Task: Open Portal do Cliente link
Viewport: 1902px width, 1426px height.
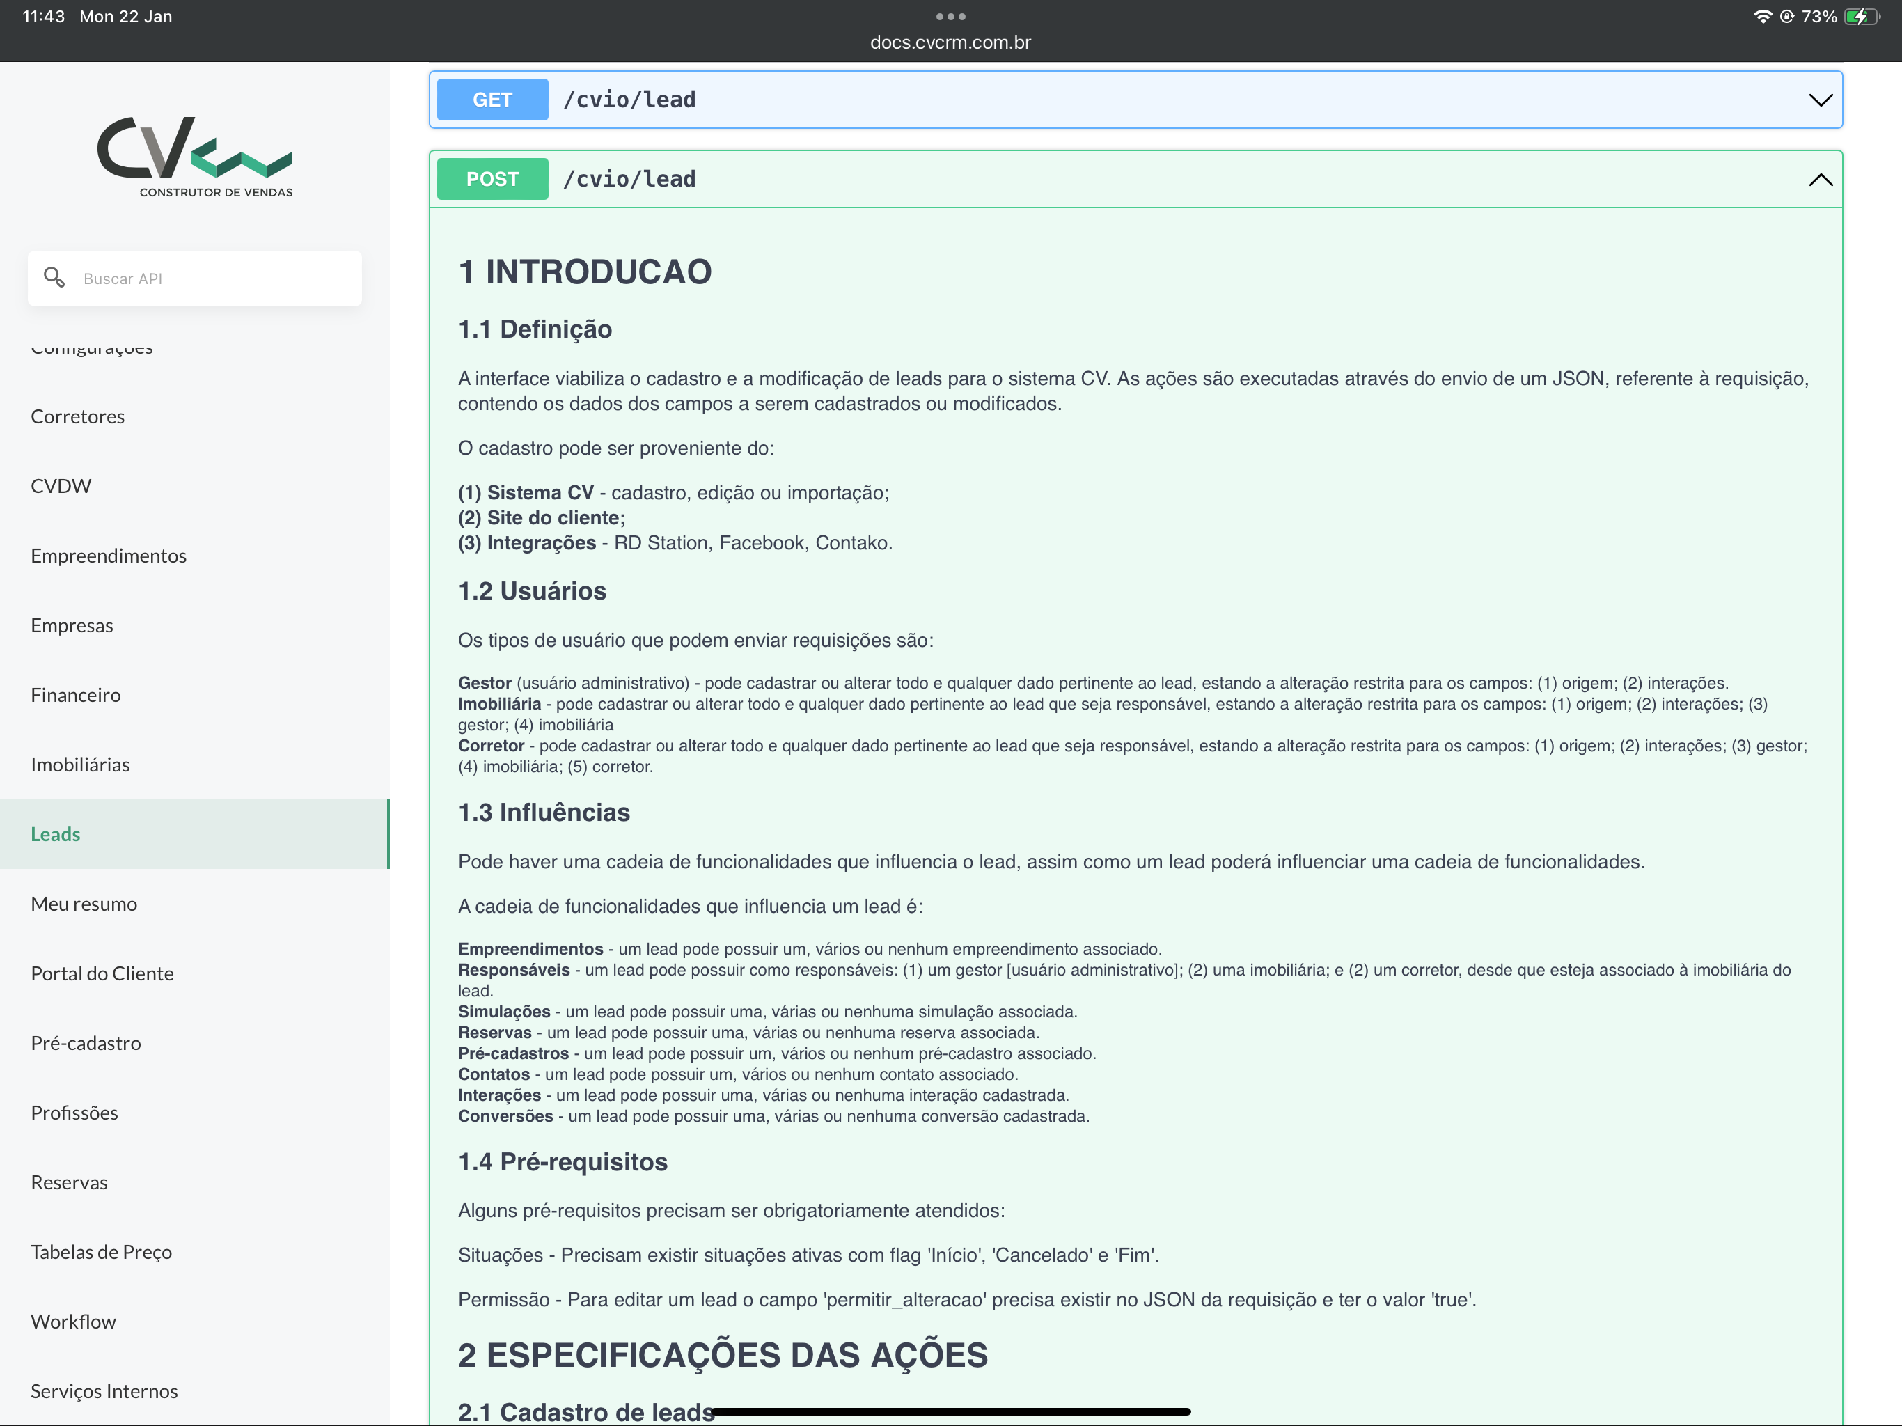Action: pyautogui.click(x=102, y=973)
